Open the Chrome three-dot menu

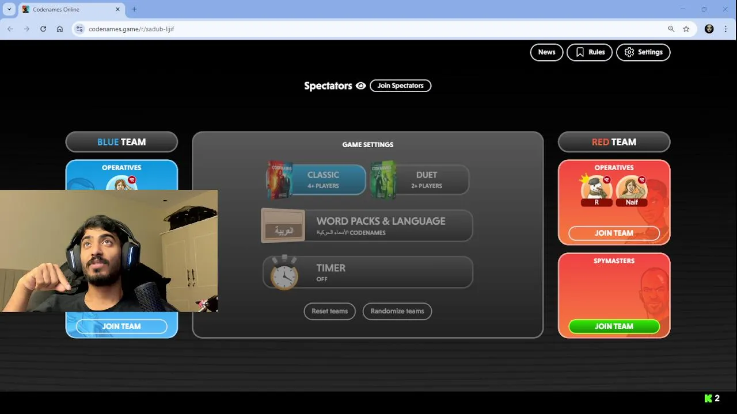725,29
